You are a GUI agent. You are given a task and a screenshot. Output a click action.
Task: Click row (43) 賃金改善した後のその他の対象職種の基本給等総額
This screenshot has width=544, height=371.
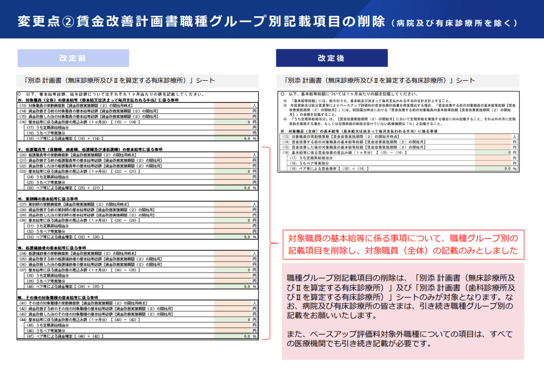(x=137, y=314)
